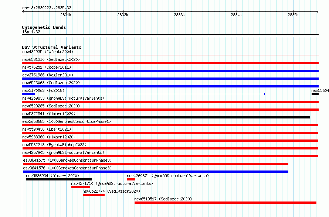Select the 18p11.32 band label

click(x=31, y=32)
